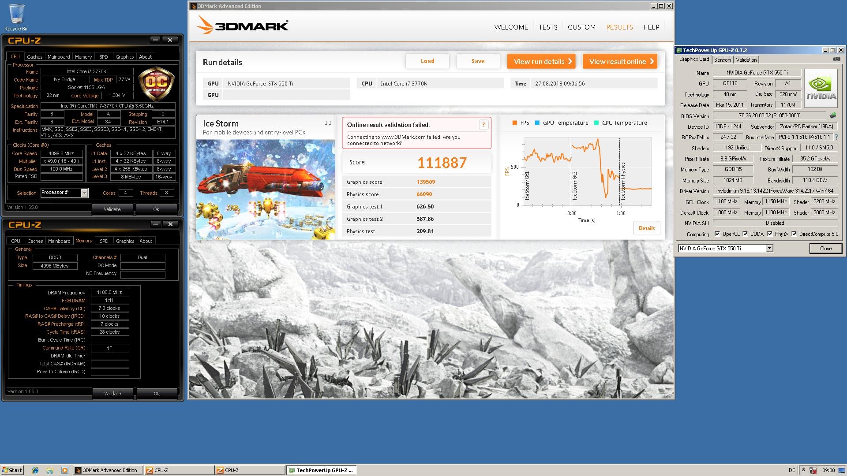Click OK in bottom CPU-Z memory window
This screenshot has width=847, height=476.
click(157, 394)
